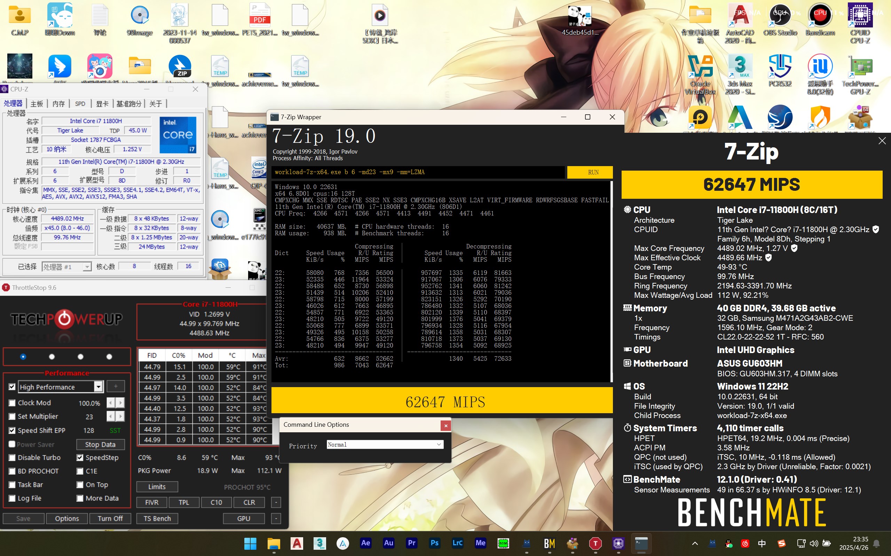Show hidden system tray icons chevron
The width and height of the screenshot is (891, 556).
695,543
